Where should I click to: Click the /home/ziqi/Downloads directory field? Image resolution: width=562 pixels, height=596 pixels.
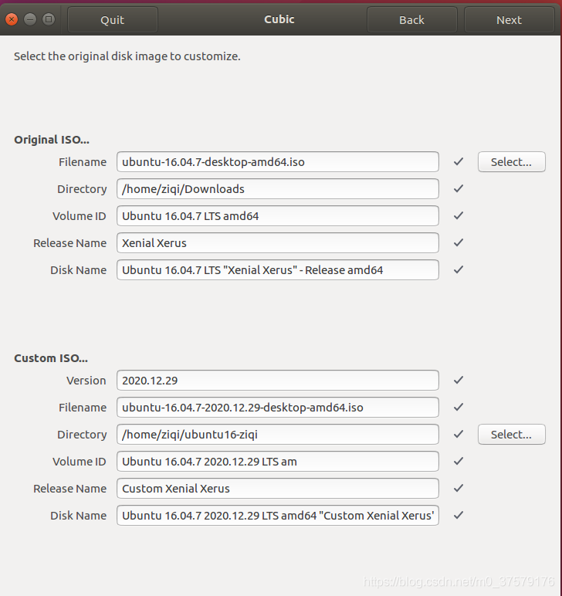[x=278, y=189]
